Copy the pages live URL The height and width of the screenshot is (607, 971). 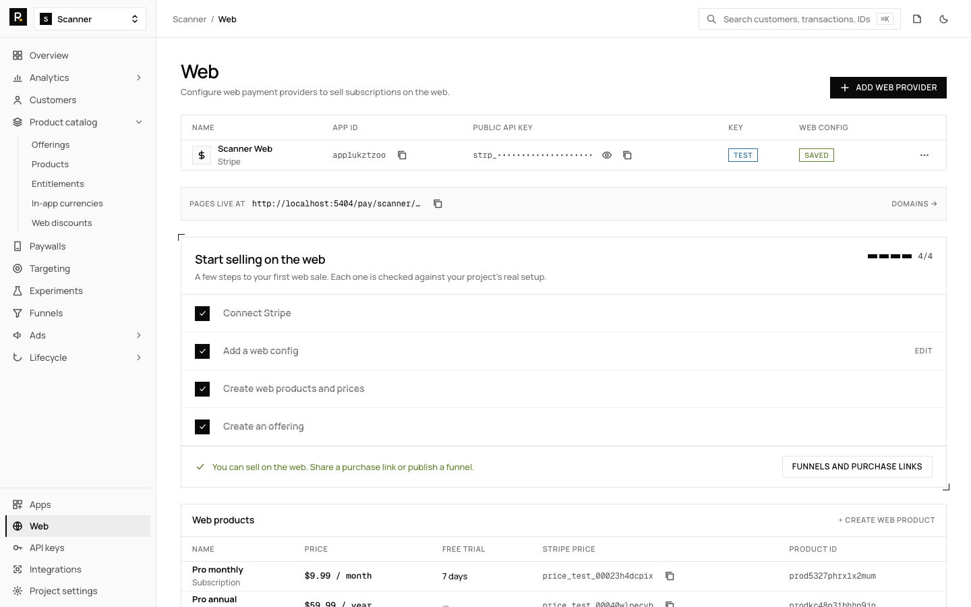[438, 204]
